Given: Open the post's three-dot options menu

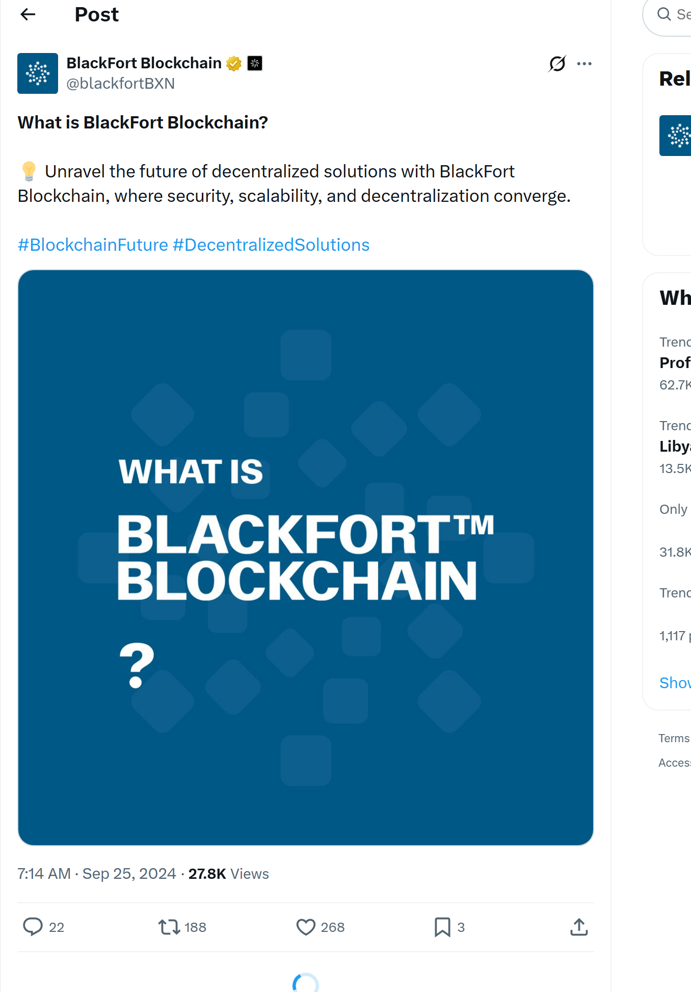Looking at the screenshot, I should pyautogui.click(x=584, y=63).
